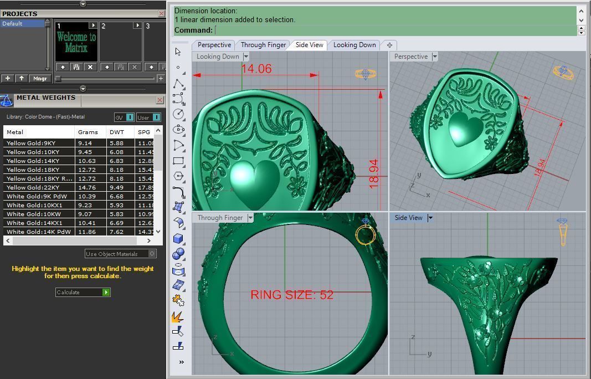The image size is (591, 379).
Task: Select the join puzzle-piece tool
Action: (178, 300)
